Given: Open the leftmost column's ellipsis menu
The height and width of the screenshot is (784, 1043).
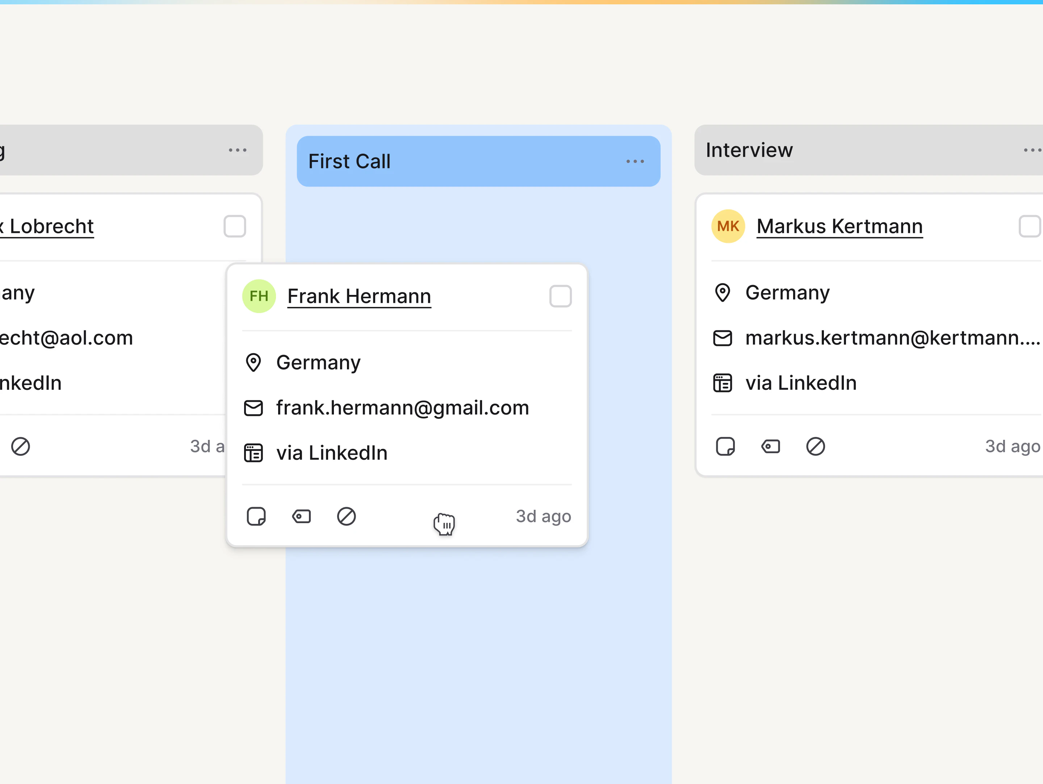Looking at the screenshot, I should click(x=237, y=150).
